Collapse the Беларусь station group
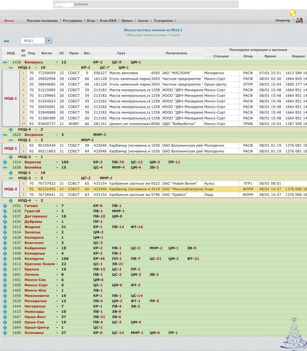The image size is (307, 351). [x=5, y=62]
